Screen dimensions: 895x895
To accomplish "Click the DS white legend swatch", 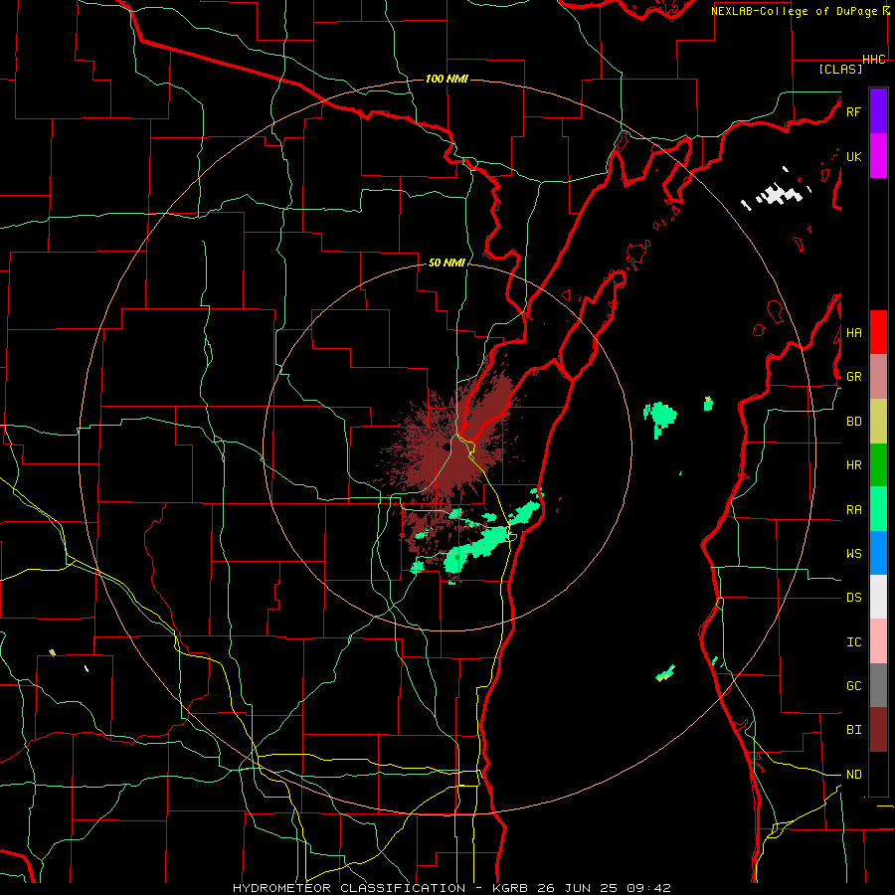I will (x=878, y=597).
